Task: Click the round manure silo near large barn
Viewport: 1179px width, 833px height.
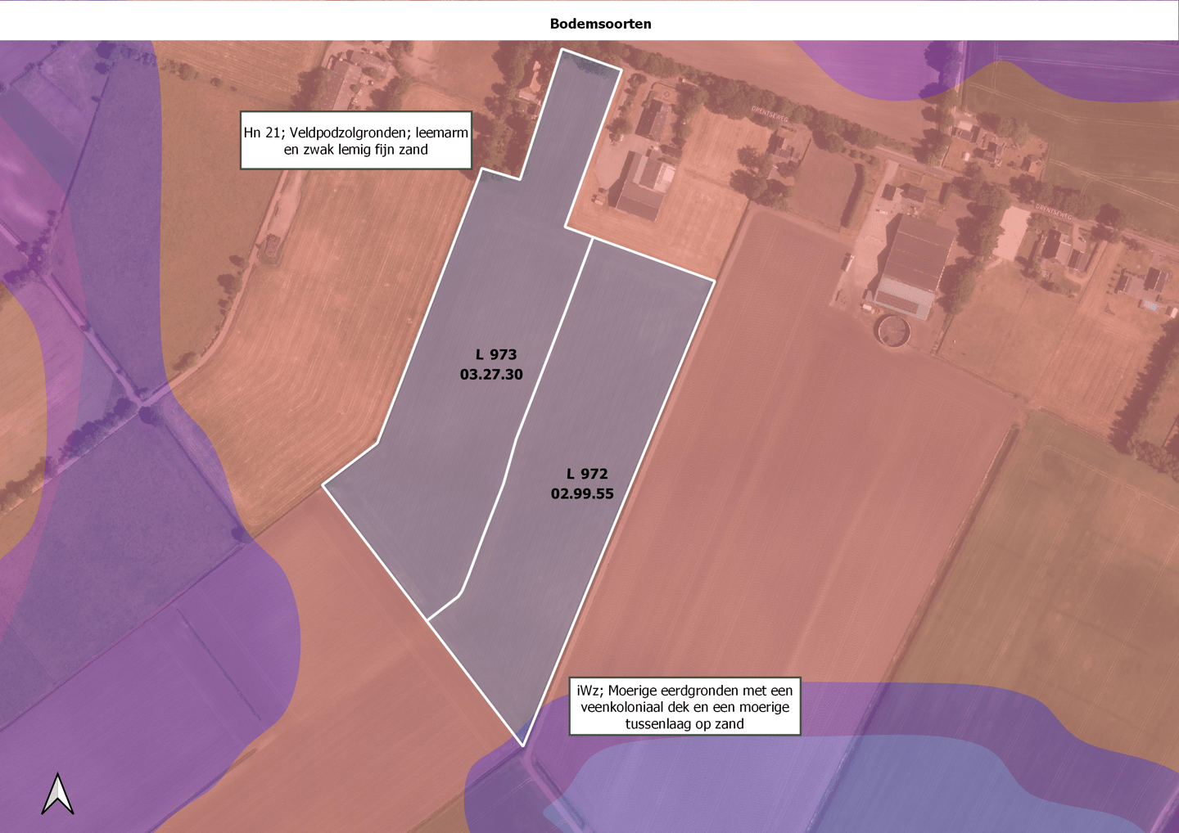Action: 892,331
